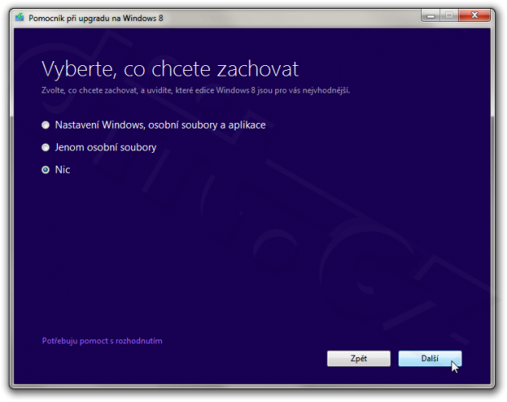Click window title 'Pomocník při upgradu na Windows 8'
This screenshot has height=402, width=507.
pyautogui.click(x=96, y=18)
